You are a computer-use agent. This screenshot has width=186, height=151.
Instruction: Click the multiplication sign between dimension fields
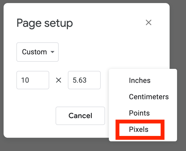tap(59, 80)
